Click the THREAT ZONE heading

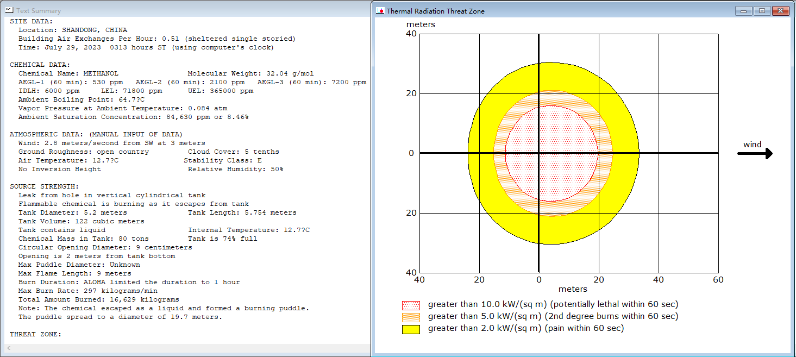[x=36, y=334]
